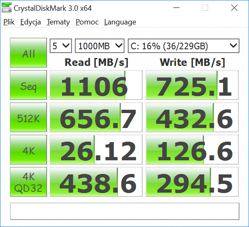This screenshot has width=249, height=227.
Task: Minimize the CrystalDiskMark window
Action: click(x=176, y=7)
